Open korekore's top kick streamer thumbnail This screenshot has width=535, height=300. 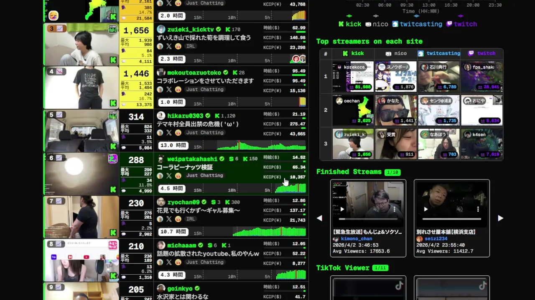coord(353,77)
